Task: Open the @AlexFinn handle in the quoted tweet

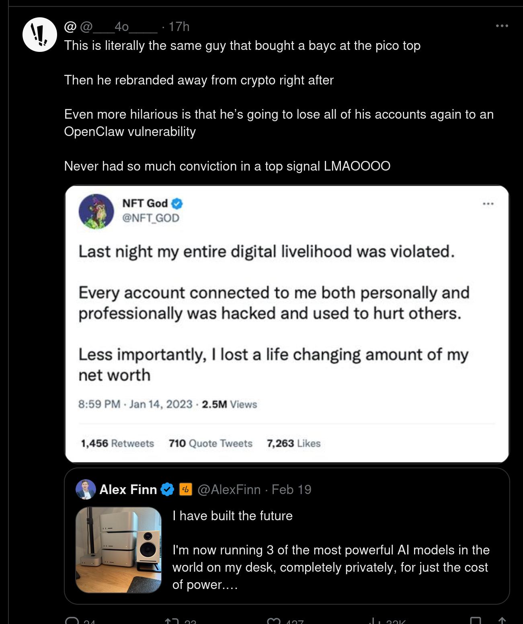Action: [x=229, y=489]
